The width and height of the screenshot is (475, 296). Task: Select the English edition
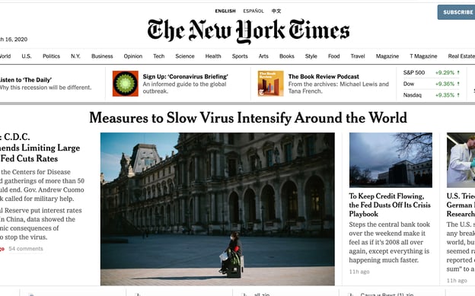(x=225, y=11)
